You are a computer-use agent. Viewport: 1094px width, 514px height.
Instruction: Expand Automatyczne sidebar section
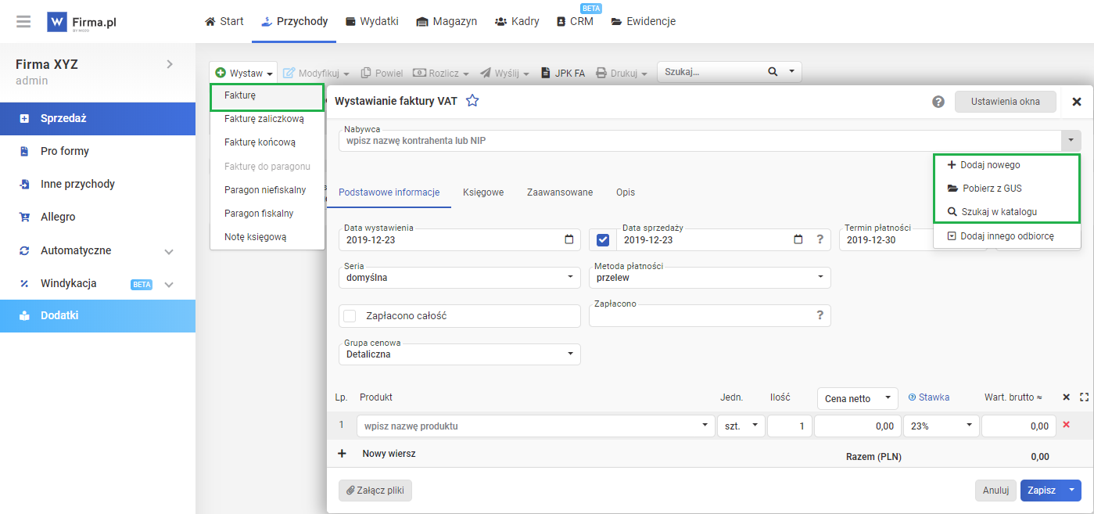[169, 251]
